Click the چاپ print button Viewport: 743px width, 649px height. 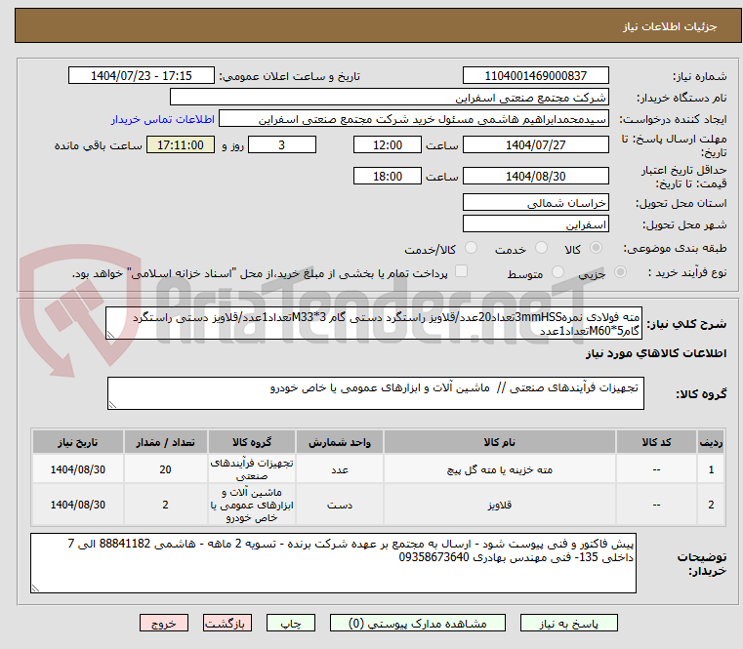click(x=291, y=623)
